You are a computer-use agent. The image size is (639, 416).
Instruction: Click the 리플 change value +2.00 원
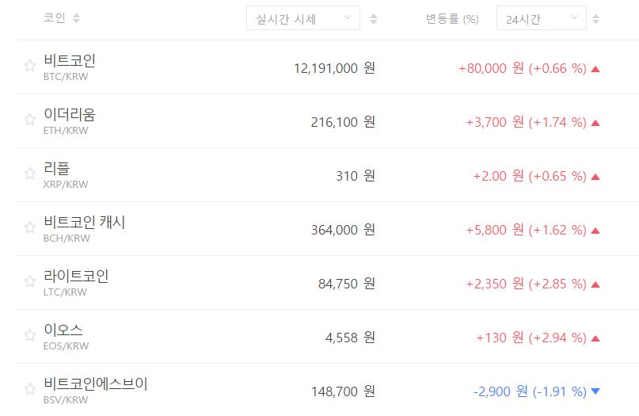[498, 175]
